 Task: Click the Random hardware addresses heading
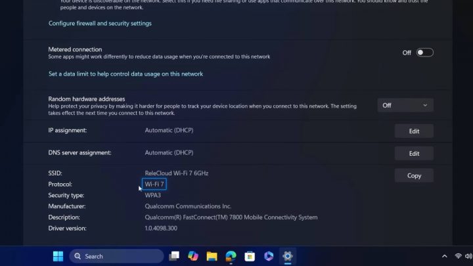(x=87, y=99)
